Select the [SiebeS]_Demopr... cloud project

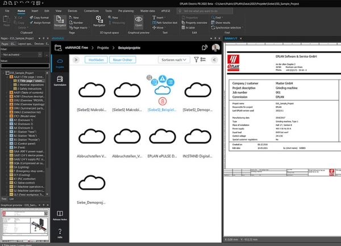pyautogui.click(x=198, y=97)
